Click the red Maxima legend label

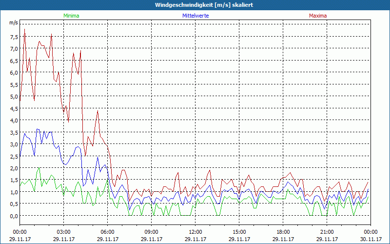pos(318,16)
